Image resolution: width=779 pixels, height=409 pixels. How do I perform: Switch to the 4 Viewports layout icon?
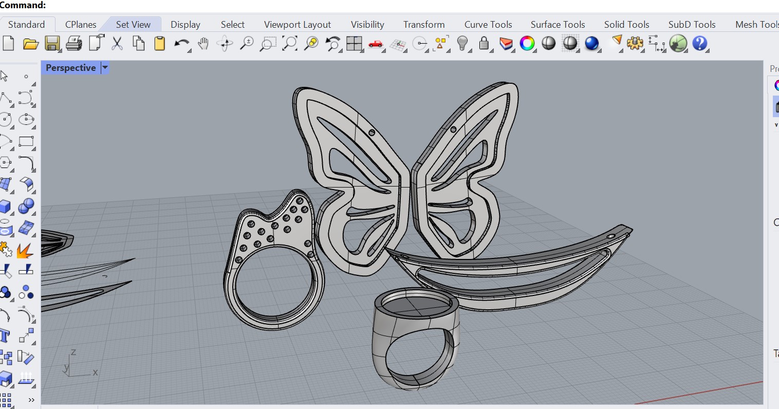(355, 44)
